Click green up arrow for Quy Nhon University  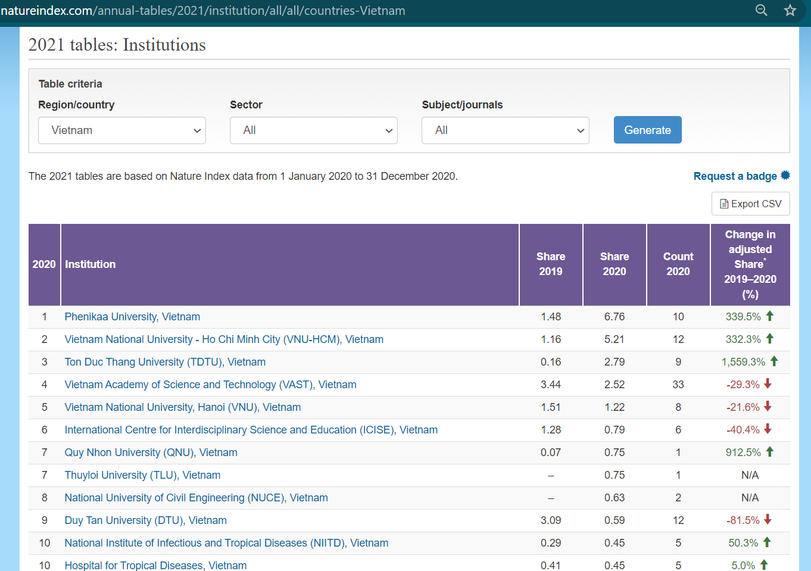pyautogui.click(x=769, y=451)
